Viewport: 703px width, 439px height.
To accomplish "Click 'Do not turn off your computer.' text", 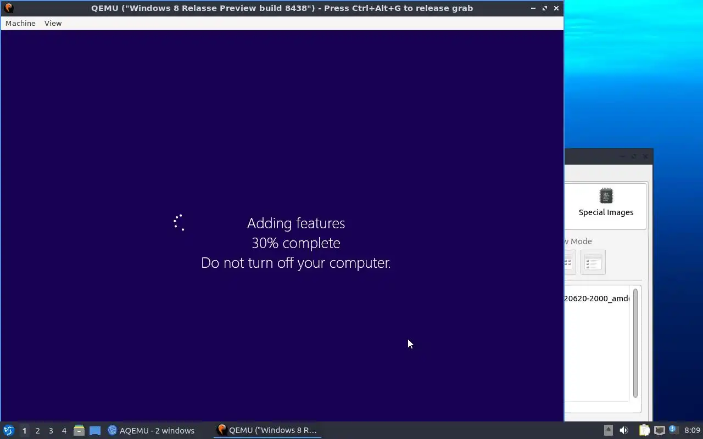I will click(296, 263).
